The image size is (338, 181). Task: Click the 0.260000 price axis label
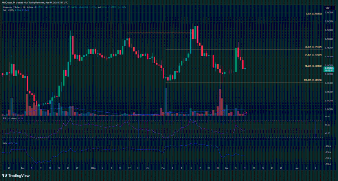pyautogui.click(x=329, y=13)
